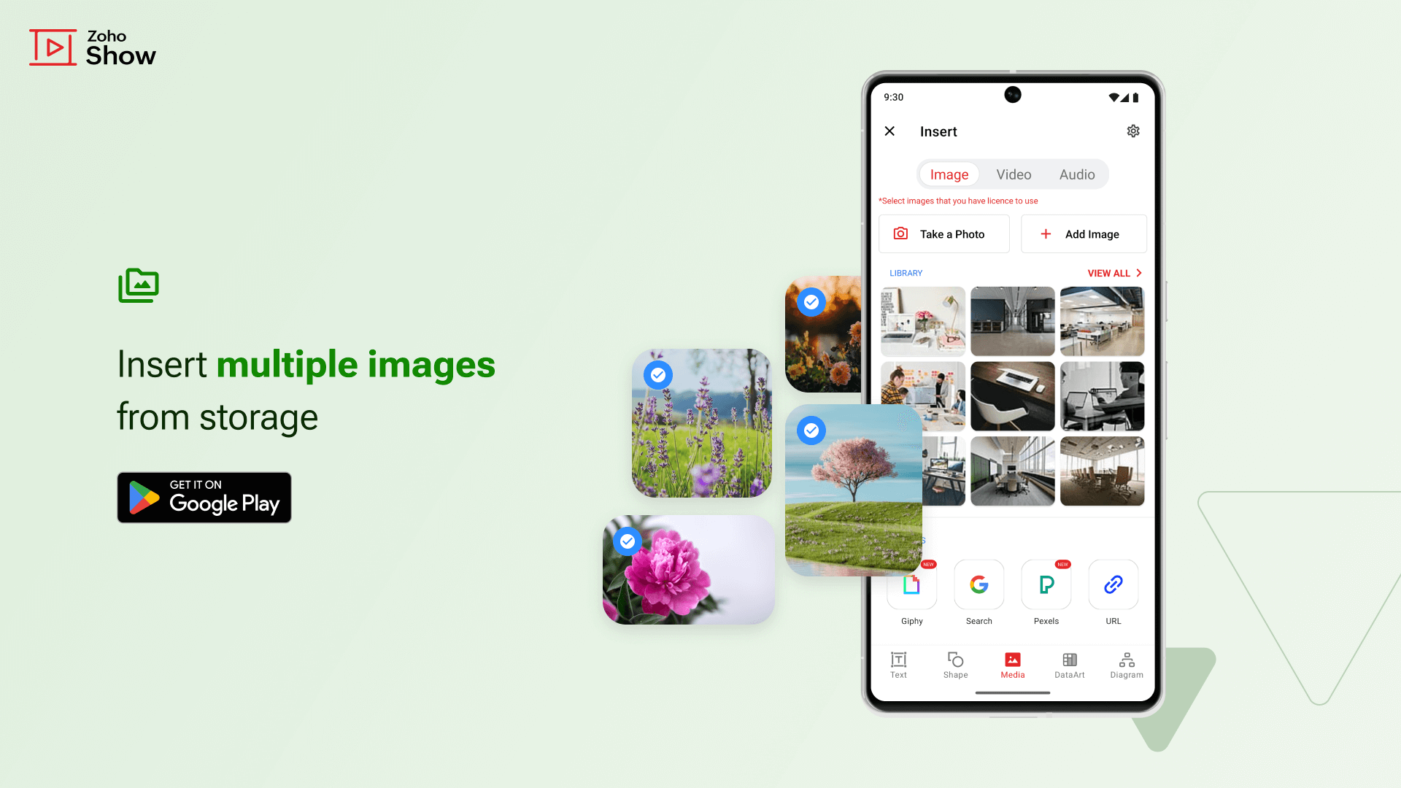Viewport: 1401px width, 788px height.
Task: Switch to the Audio tab
Action: point(1077,174)
